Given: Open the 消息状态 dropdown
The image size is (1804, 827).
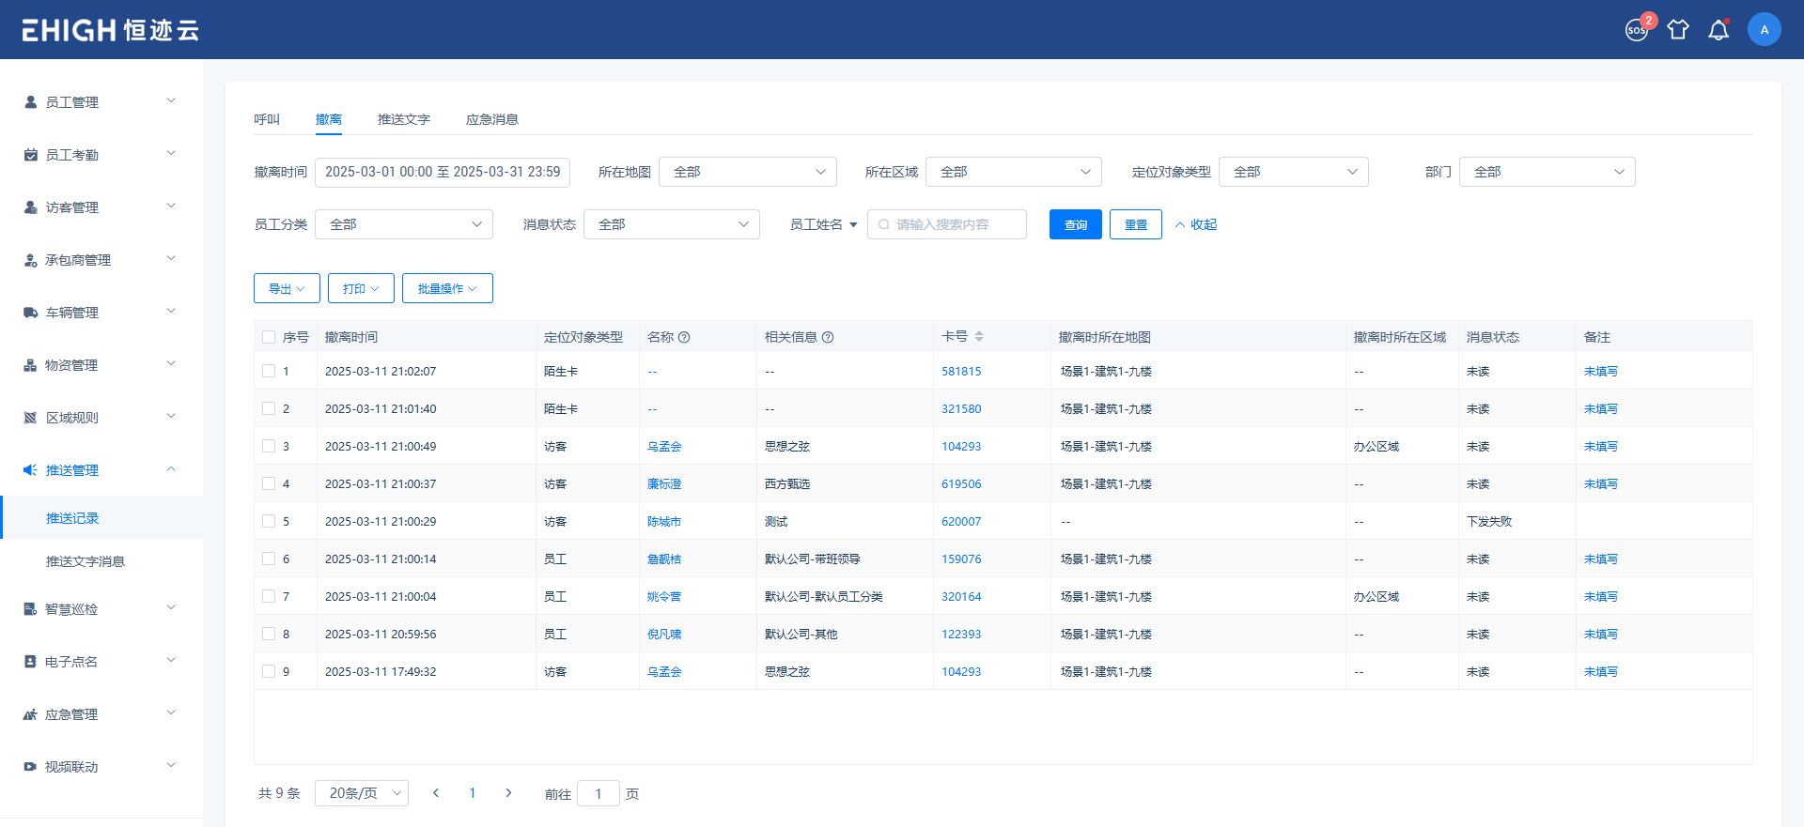Looking at the screenshot, I should [x=671, y=224].
